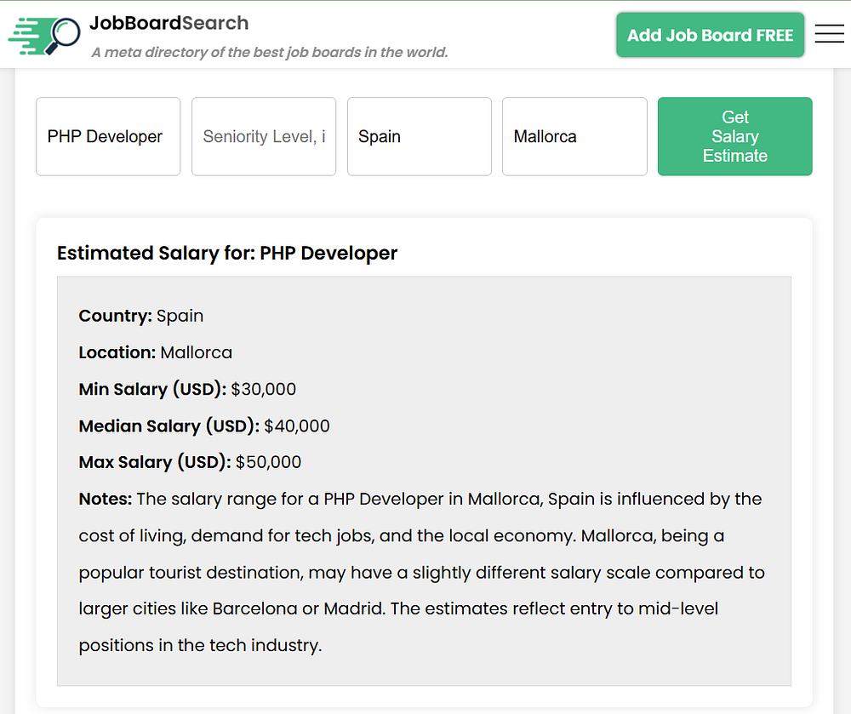This screenshot has height=714, width=851.
Task: Click the Median Salary $40,000 value
Action: coord(297,426)
